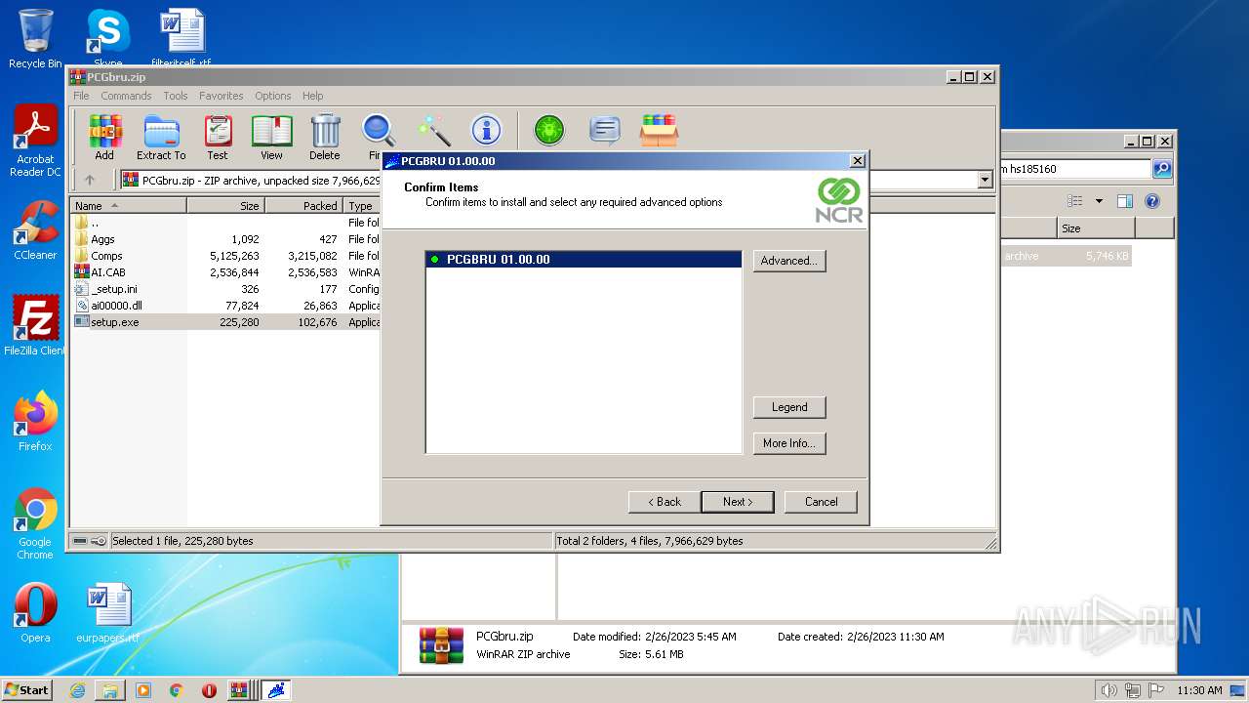The image size is (1249, 703).
Task: Expand Explorer view options dropdown arrow
Action: pyautogui.click(x=1099, y=201)
